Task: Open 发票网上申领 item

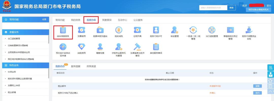Action: click(x=14, y=86)
